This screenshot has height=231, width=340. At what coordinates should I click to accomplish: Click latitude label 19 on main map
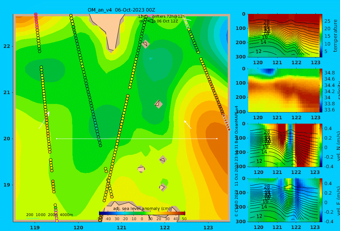click(6, 185)
